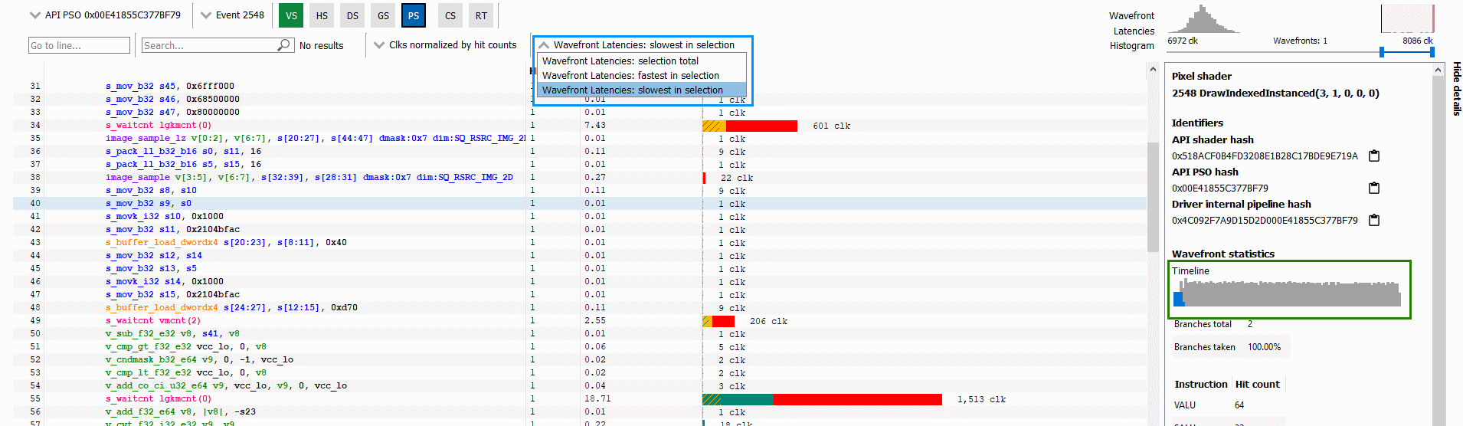Select the RT shader stage button
Screen dimensions: 1463x426
[481, 15]
